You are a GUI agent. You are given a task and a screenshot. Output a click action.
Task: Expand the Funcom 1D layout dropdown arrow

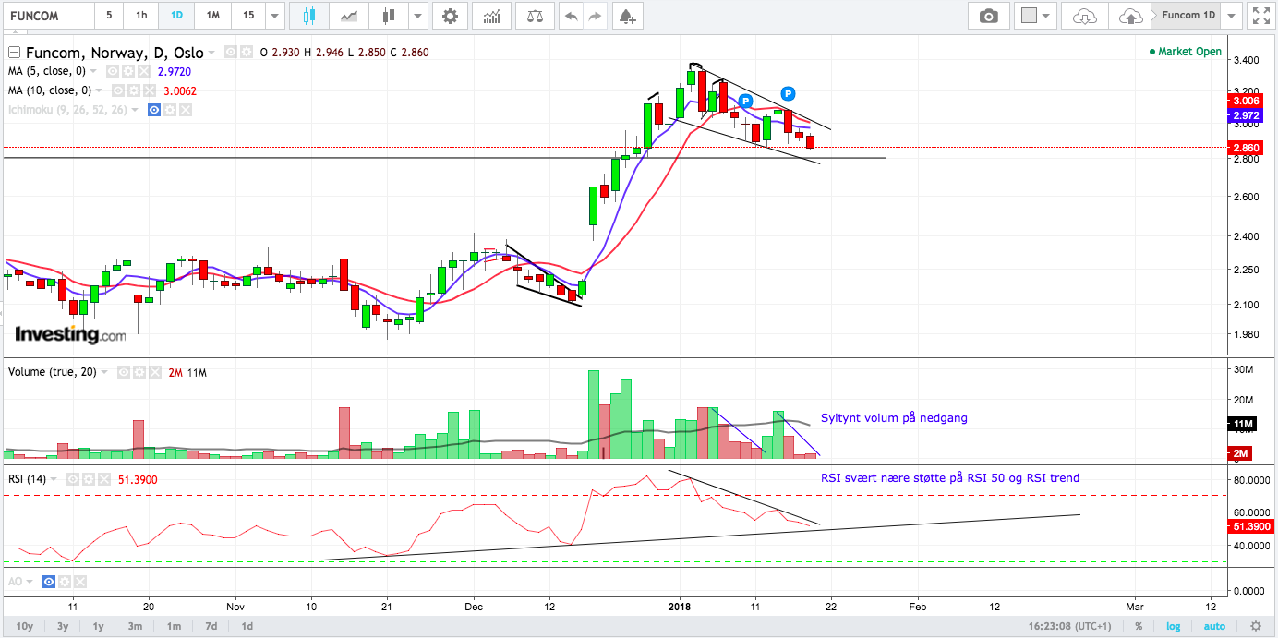pyautogui.click(x=1231, y=16)
